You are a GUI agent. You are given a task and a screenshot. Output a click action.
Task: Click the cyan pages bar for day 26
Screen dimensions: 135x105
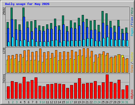[x=108, y=42]
